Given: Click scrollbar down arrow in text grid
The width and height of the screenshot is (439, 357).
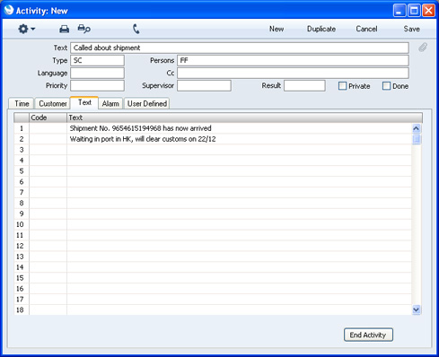Looking at the screenshot, I should point(417,309).
